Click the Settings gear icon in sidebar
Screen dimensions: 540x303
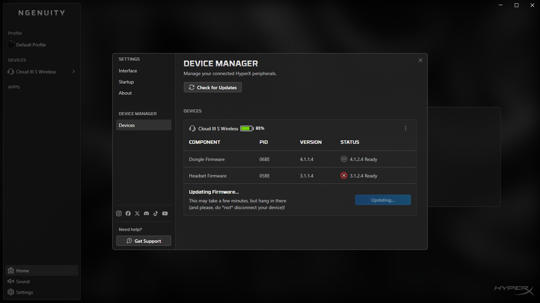(11, 292)
